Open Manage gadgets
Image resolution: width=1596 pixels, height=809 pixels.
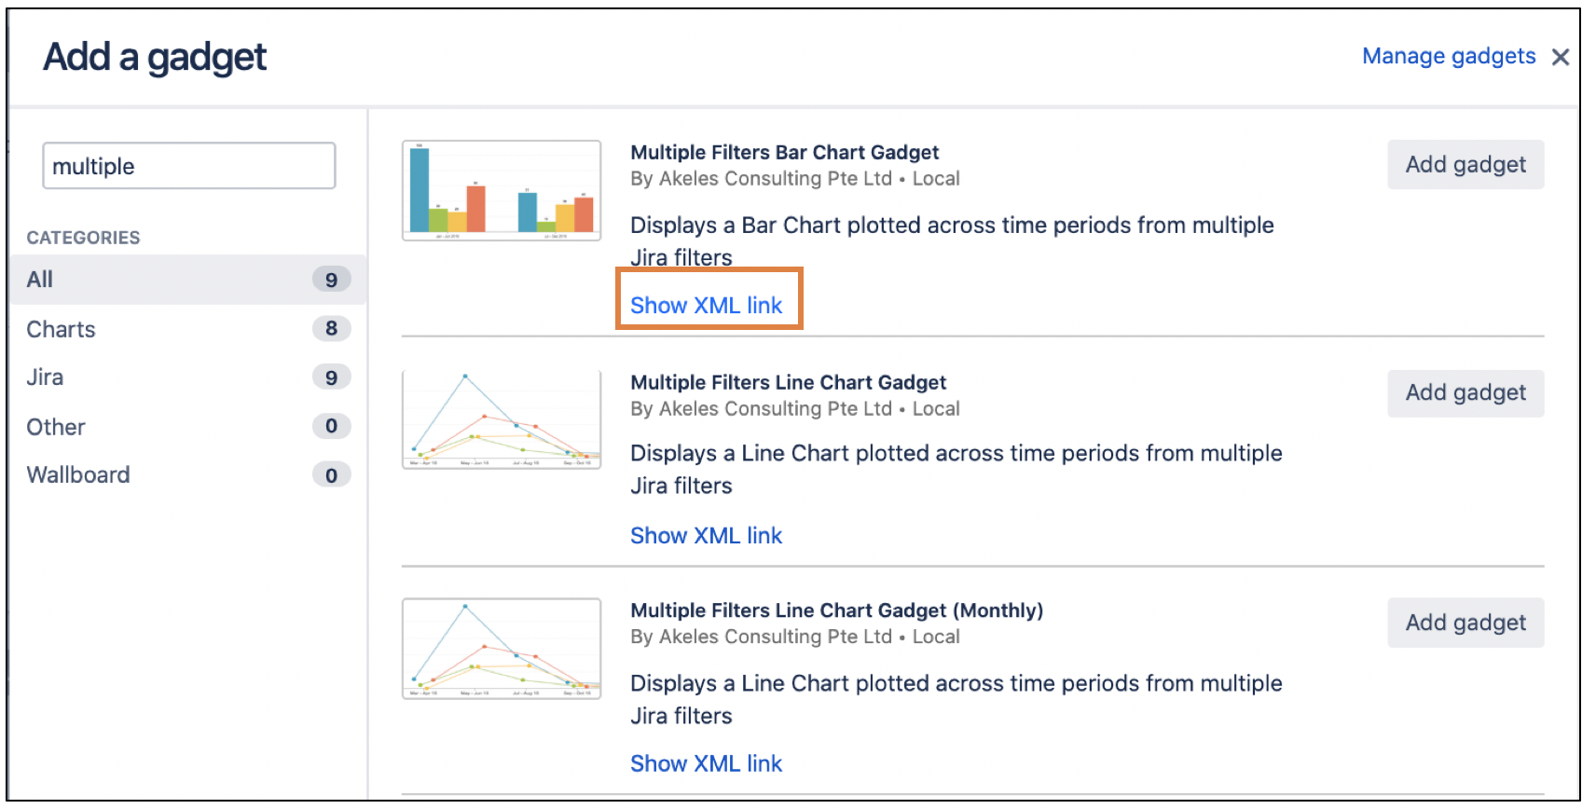[x=1448, y=56]
